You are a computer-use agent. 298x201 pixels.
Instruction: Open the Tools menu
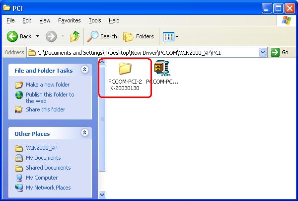point(95,20)
